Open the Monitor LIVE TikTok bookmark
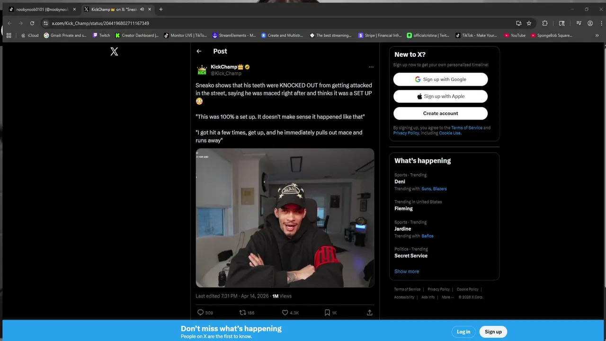The image size is (606, 341). 186,36
